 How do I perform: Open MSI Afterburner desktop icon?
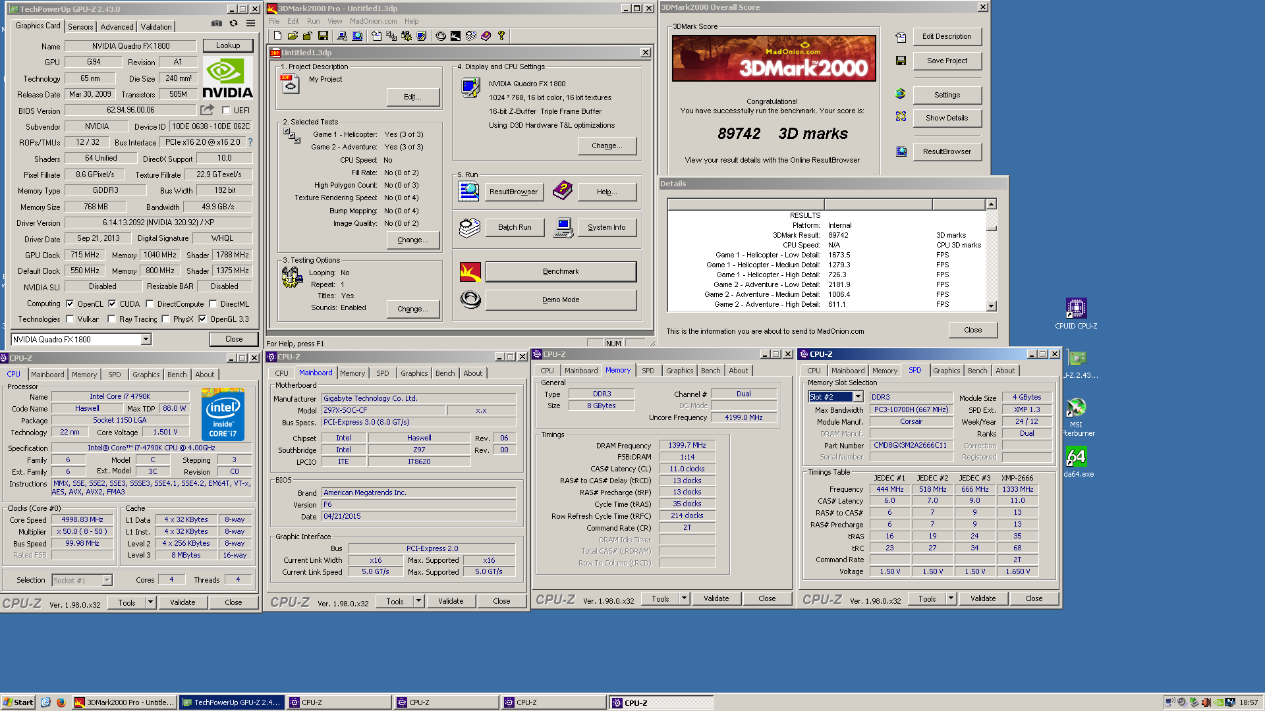coord(1077,417)
